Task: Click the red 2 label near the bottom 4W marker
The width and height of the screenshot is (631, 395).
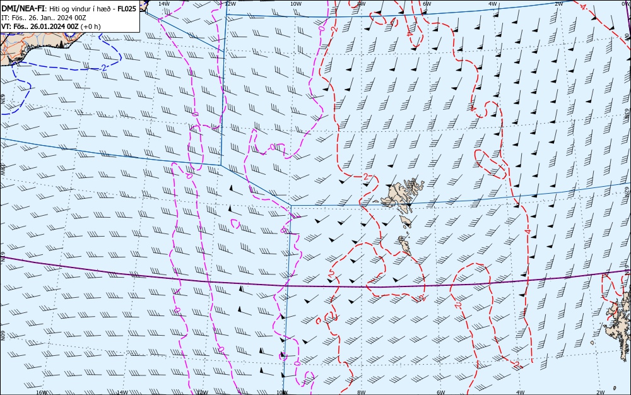Action: tap(518, 365)
